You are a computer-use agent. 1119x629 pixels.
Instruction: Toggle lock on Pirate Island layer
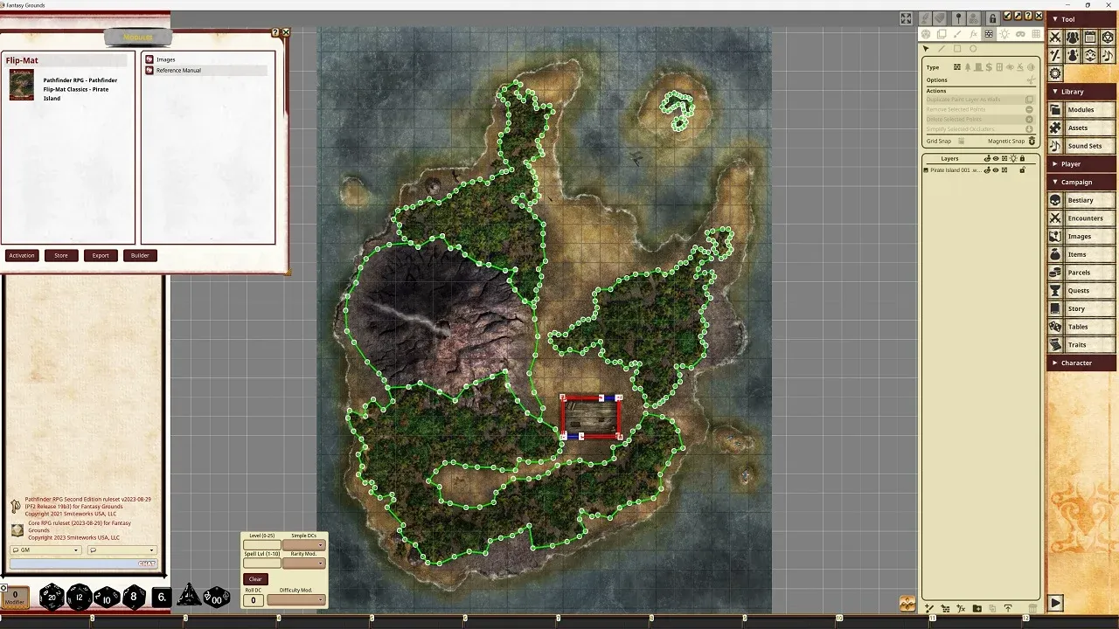coord(1022,170)
